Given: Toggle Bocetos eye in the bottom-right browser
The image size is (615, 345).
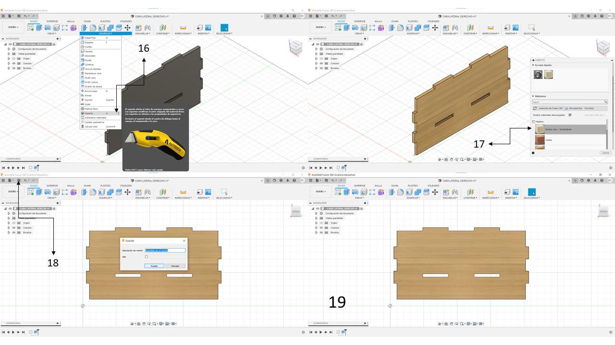Looking at the screenshot, I should 321,232.
